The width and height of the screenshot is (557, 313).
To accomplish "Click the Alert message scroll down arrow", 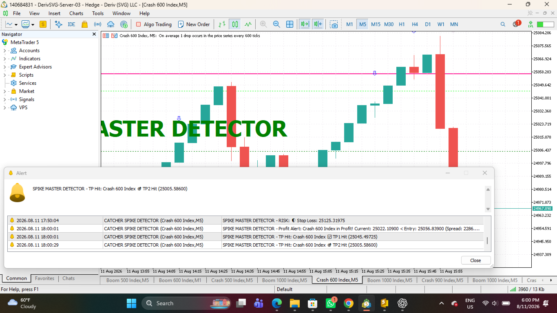I will click(488, 209).
